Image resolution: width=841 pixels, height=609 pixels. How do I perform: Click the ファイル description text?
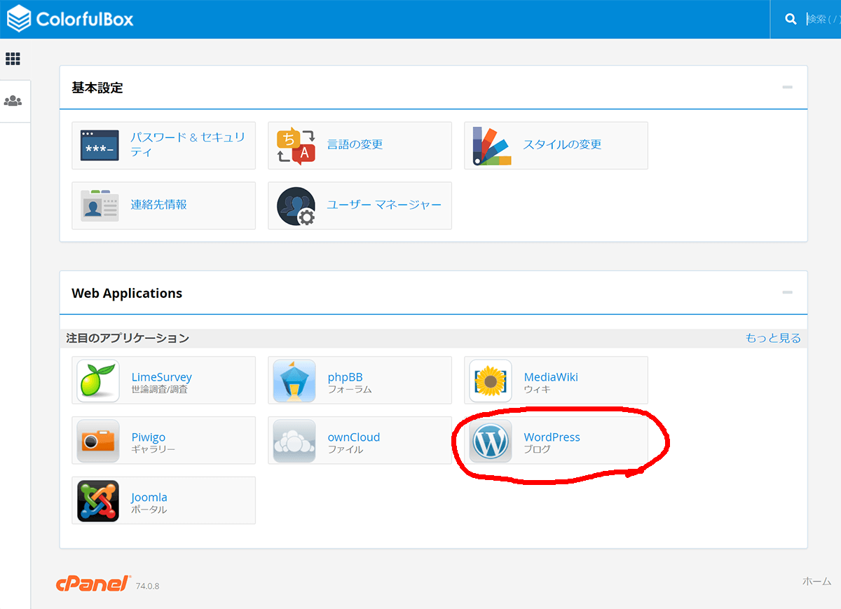(346, 449)
